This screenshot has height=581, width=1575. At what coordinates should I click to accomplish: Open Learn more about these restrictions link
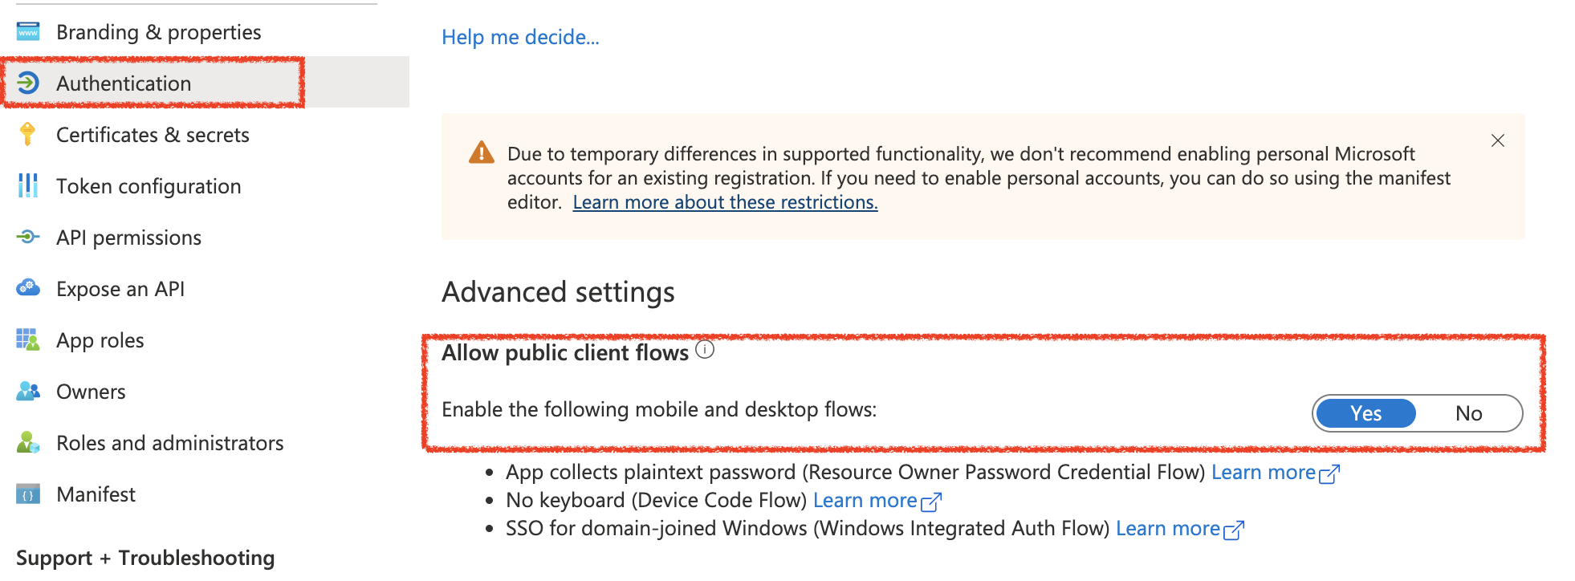[x=725, y=202]
